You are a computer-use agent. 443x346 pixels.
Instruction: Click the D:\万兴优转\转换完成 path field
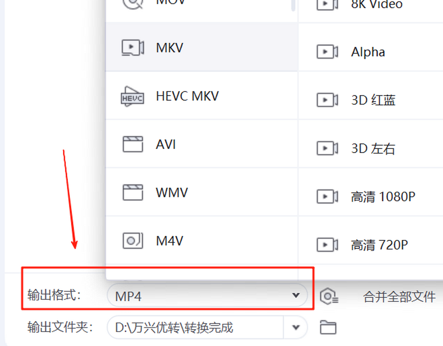pyautogui.click(x=195, y=327)
